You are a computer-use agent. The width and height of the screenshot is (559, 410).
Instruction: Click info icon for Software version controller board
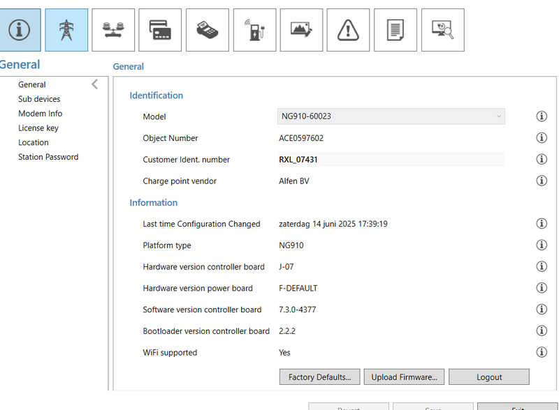pyautogui.click(x=542, y=310)
